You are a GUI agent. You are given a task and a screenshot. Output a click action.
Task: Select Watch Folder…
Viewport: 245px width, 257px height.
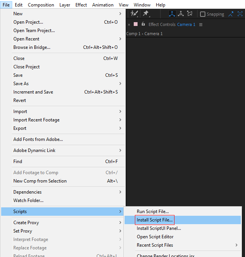(x=63, y=200)
